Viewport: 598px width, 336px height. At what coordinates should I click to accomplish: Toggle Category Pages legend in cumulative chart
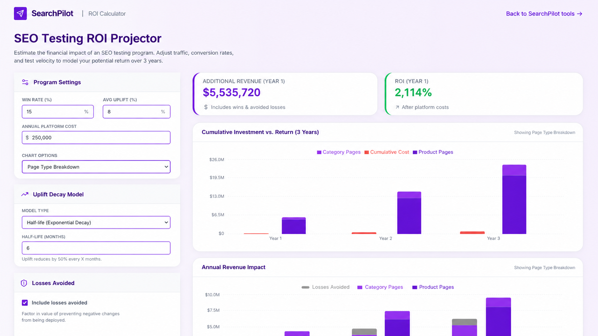click(x=339, y=152)
